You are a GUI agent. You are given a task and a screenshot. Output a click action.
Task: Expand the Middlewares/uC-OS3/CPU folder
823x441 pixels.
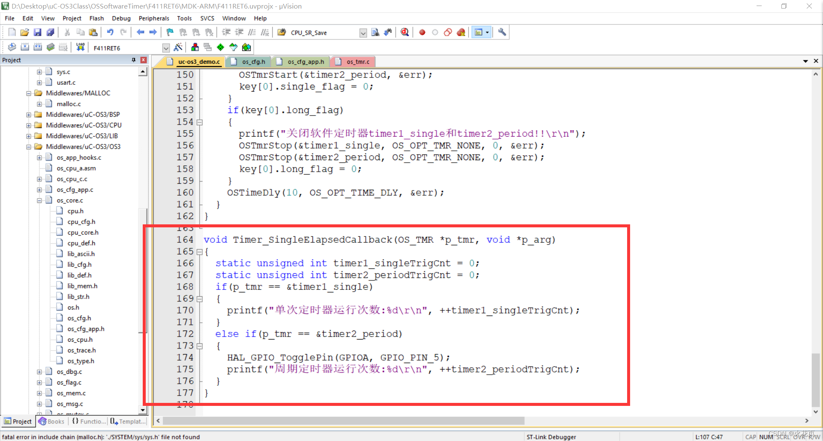(x=29, y=125)
